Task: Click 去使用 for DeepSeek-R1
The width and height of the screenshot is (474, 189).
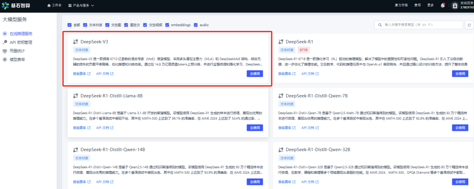Action: [460, 73]
